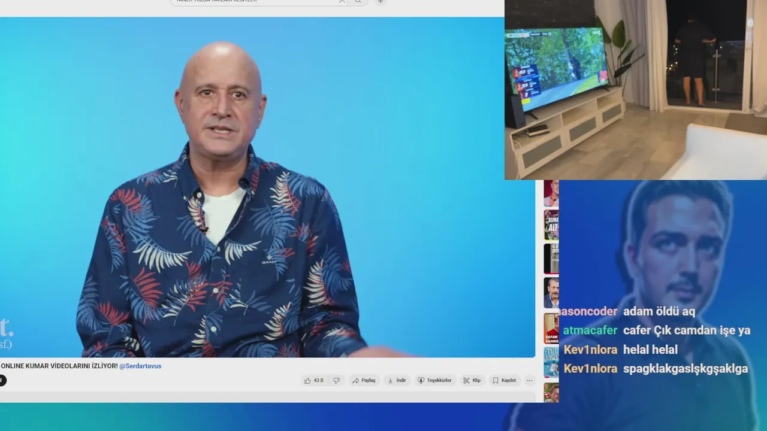Click the search magnifier button
The width and height of the screenshot is (767, 431).
pyautogui.click(x=358, y=1)
